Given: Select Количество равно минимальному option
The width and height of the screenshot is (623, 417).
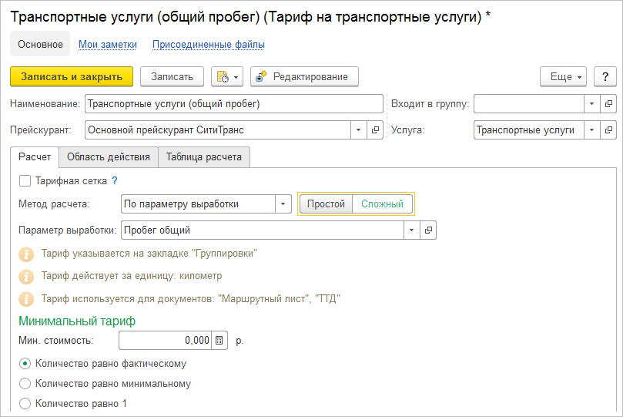Looking at the screenshot, I should 25,383.
